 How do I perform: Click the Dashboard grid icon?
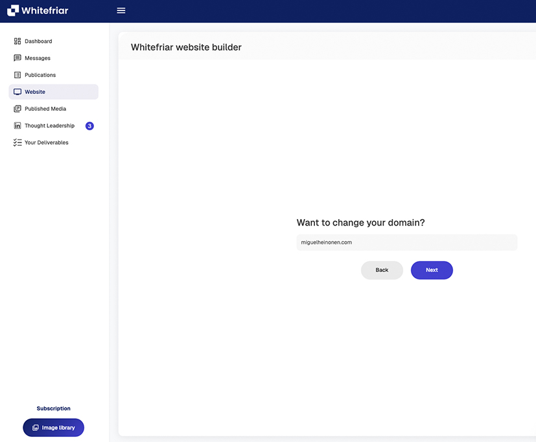pyautogui.click(x=17, y=41)
